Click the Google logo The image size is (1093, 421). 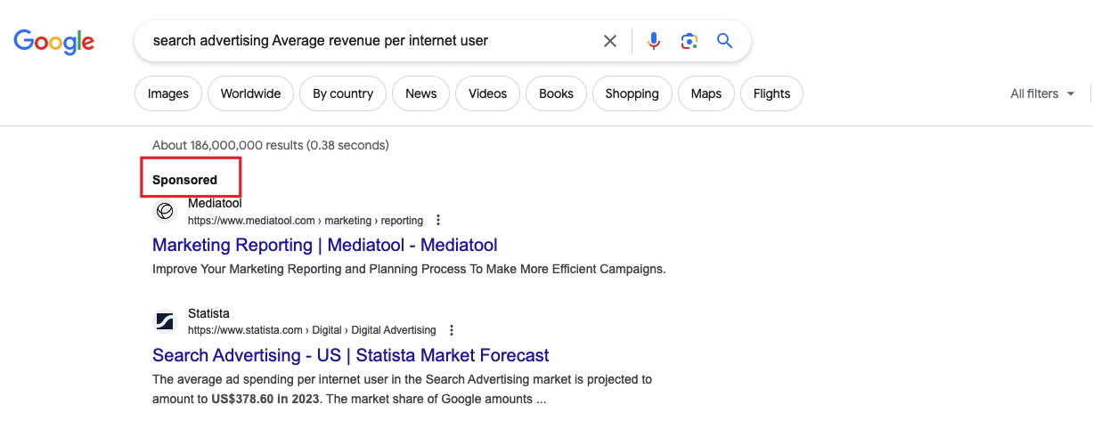pyautogui.click(x=53, y=41)
